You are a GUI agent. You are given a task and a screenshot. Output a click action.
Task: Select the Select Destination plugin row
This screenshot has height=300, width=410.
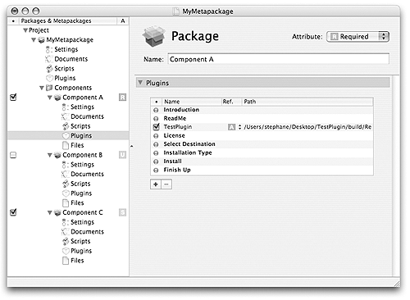pos(262,144)
